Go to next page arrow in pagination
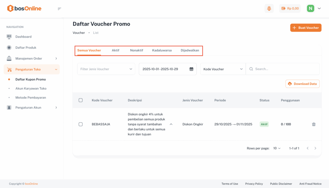329x188 pixels. [x=316, y=148]
